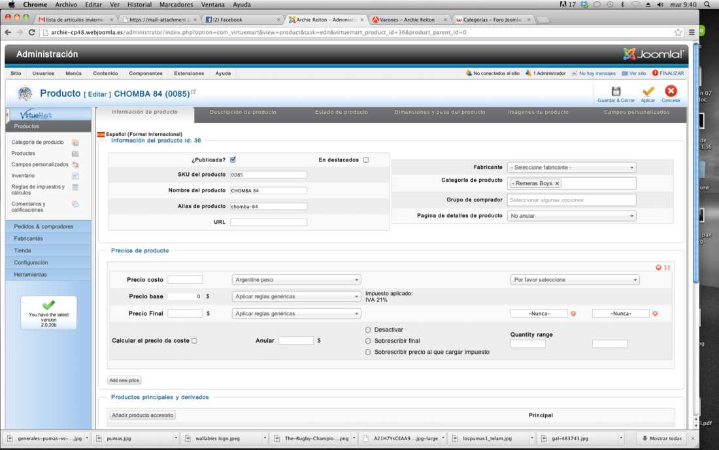Open the Inventario sidebar icon
719x450 pixels.
point(75,176)
